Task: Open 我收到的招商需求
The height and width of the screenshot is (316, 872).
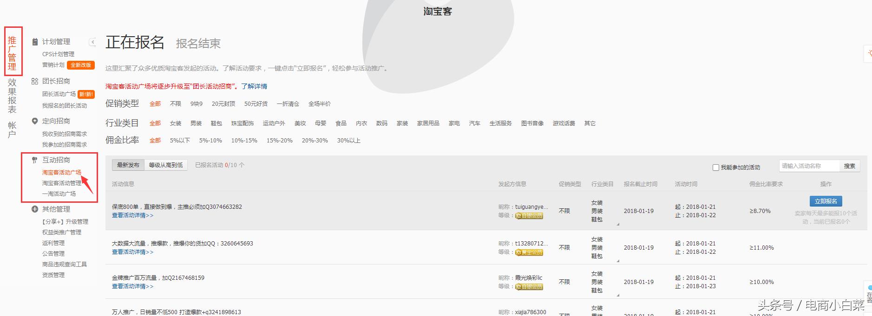Action: pos(65,134)
